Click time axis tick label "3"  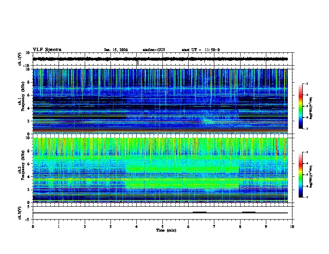click(110, 227)
